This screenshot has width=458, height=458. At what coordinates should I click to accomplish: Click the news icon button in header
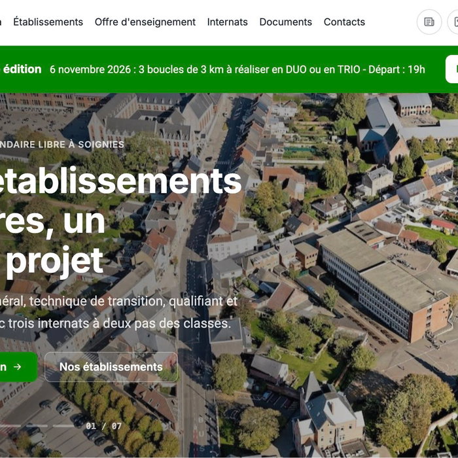coord(429,22)
